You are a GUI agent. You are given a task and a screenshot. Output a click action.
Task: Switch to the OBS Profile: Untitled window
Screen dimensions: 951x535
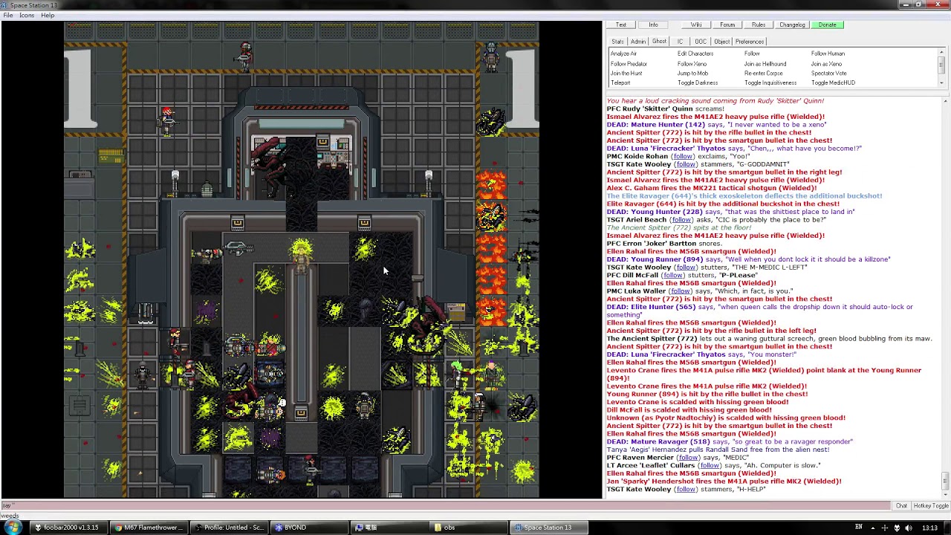pyautogui.click(x=228, y=528)
